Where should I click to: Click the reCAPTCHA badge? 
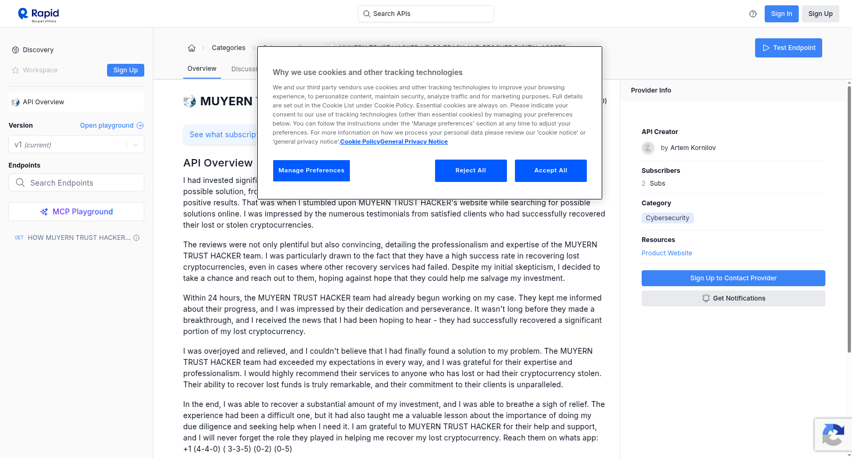pyautogui.click(x=833, y=435)
